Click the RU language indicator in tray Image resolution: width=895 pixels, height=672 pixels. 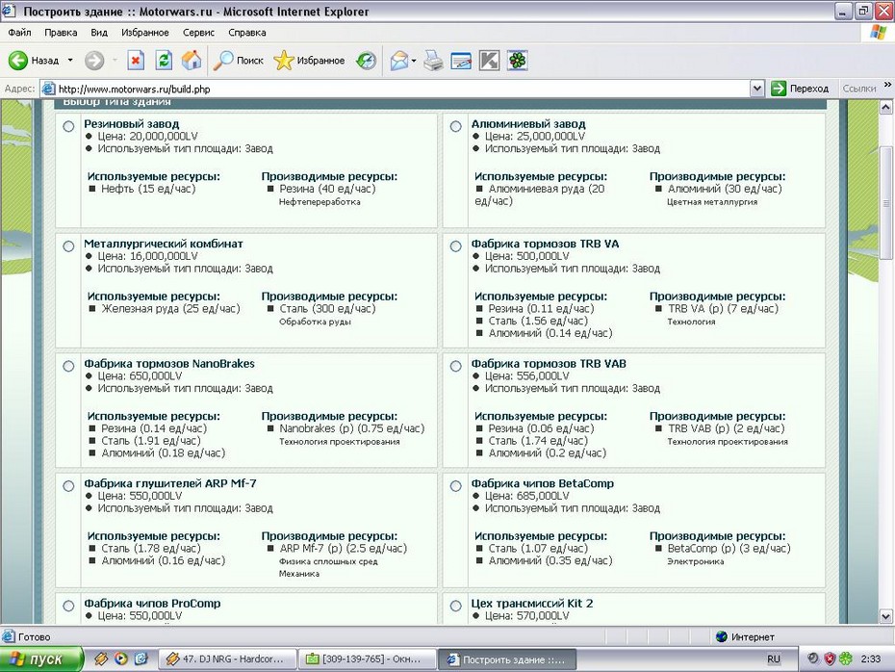774,659
